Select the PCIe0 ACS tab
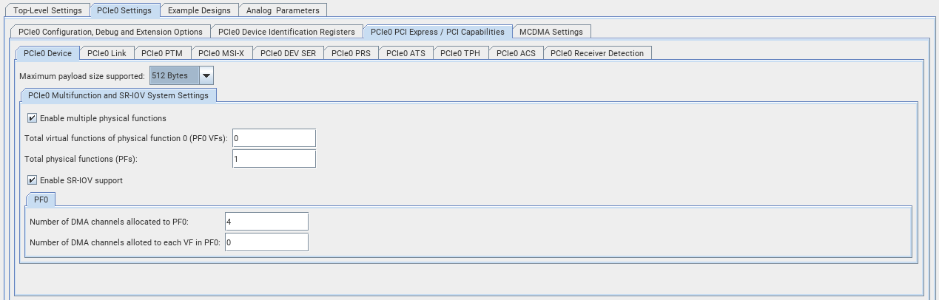939x300 pixels. click(516, 53)
